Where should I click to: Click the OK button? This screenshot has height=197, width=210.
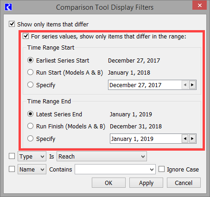(108, 183)
